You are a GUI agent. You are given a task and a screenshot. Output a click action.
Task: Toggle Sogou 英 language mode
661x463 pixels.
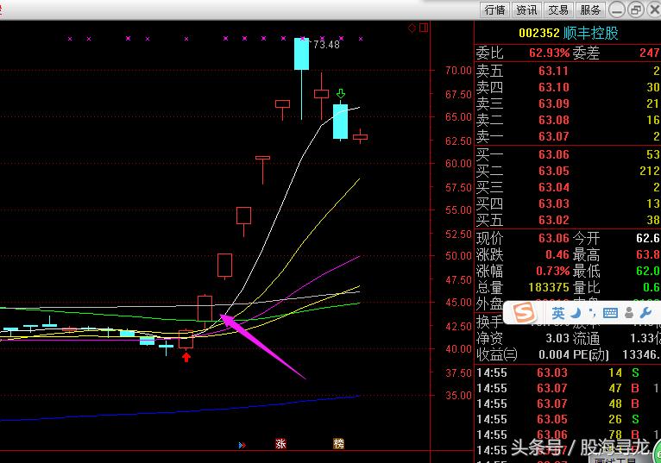pos(558,314)
